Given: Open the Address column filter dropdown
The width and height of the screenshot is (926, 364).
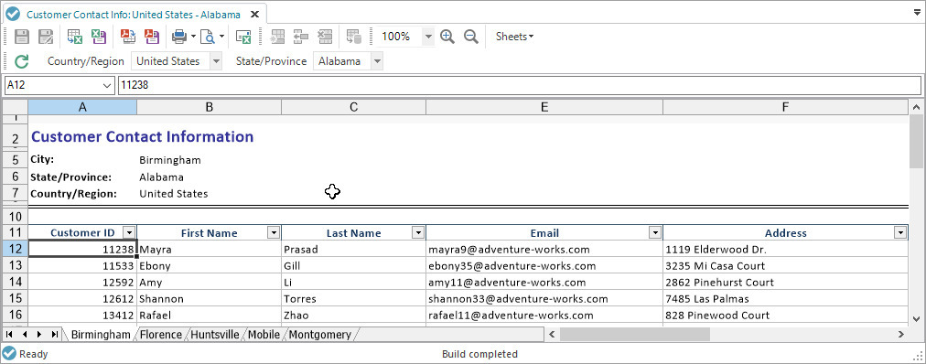Looking at the screenshot, I should click(x=900, y=232).
